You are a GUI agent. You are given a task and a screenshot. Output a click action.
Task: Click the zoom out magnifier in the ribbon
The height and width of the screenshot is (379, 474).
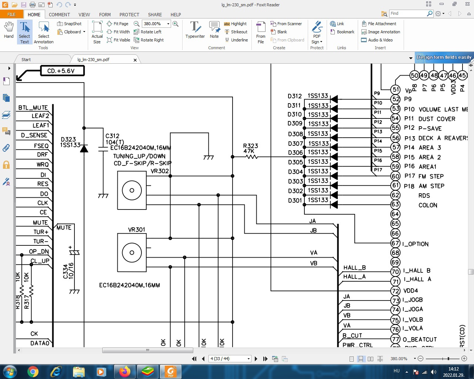[136, 24]
